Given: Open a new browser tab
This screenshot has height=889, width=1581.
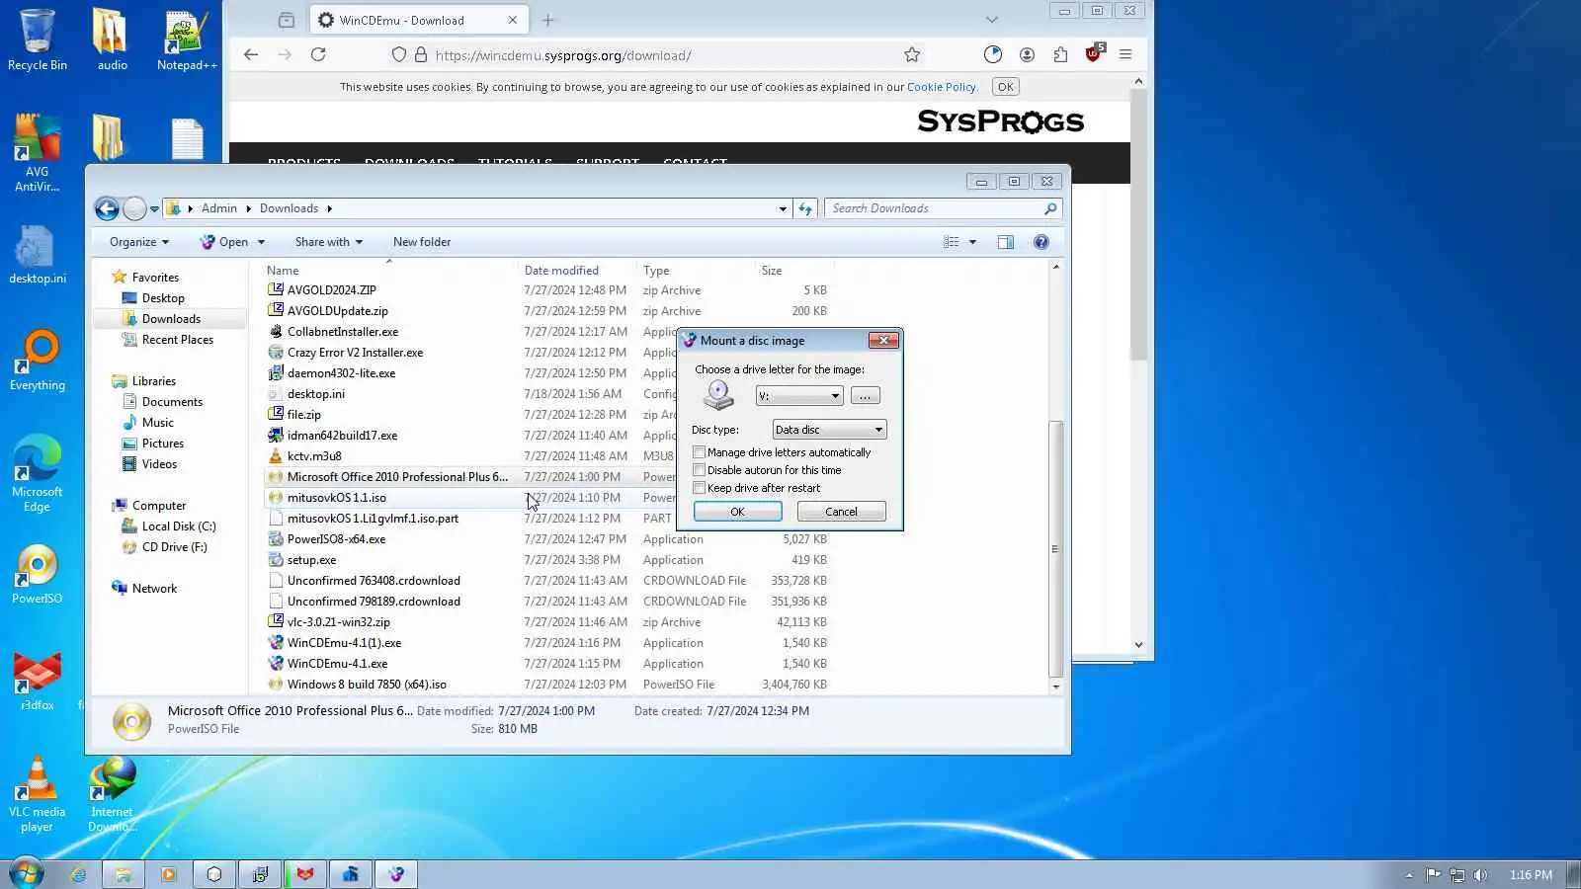Looking at the screenshot, I should pyautogui.click(x=548, y=20).
